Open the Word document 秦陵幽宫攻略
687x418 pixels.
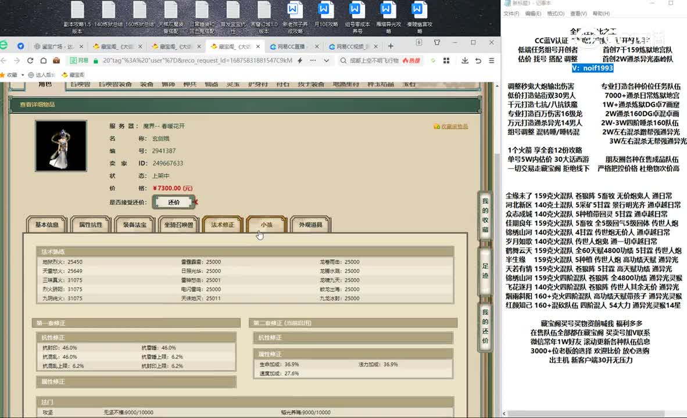point(419,17)
